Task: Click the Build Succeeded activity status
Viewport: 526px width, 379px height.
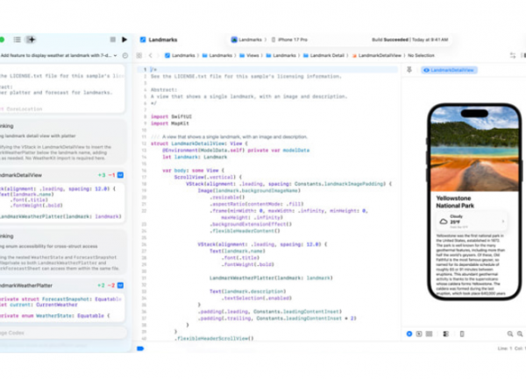Action: pyautogui.click(x=410, y=39)
